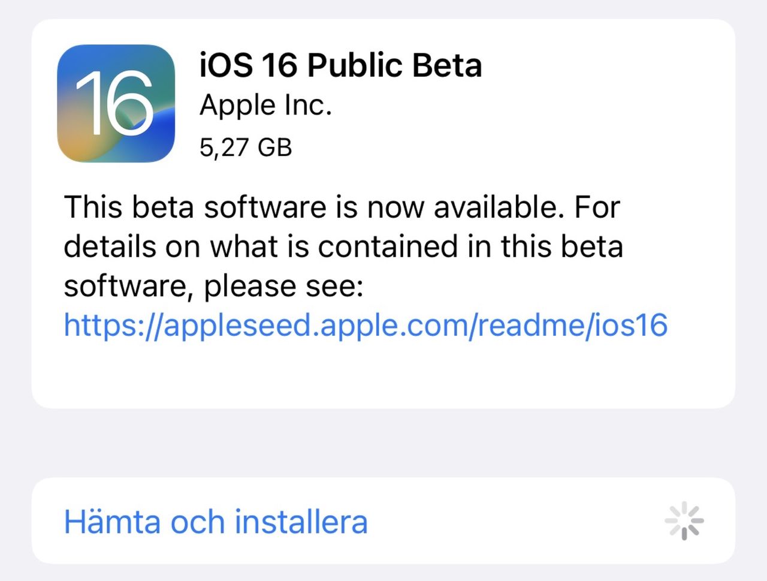Screen dimensions: 767x581
Task: Click the beta software description paragraph
Action: (x=342, y=246)
